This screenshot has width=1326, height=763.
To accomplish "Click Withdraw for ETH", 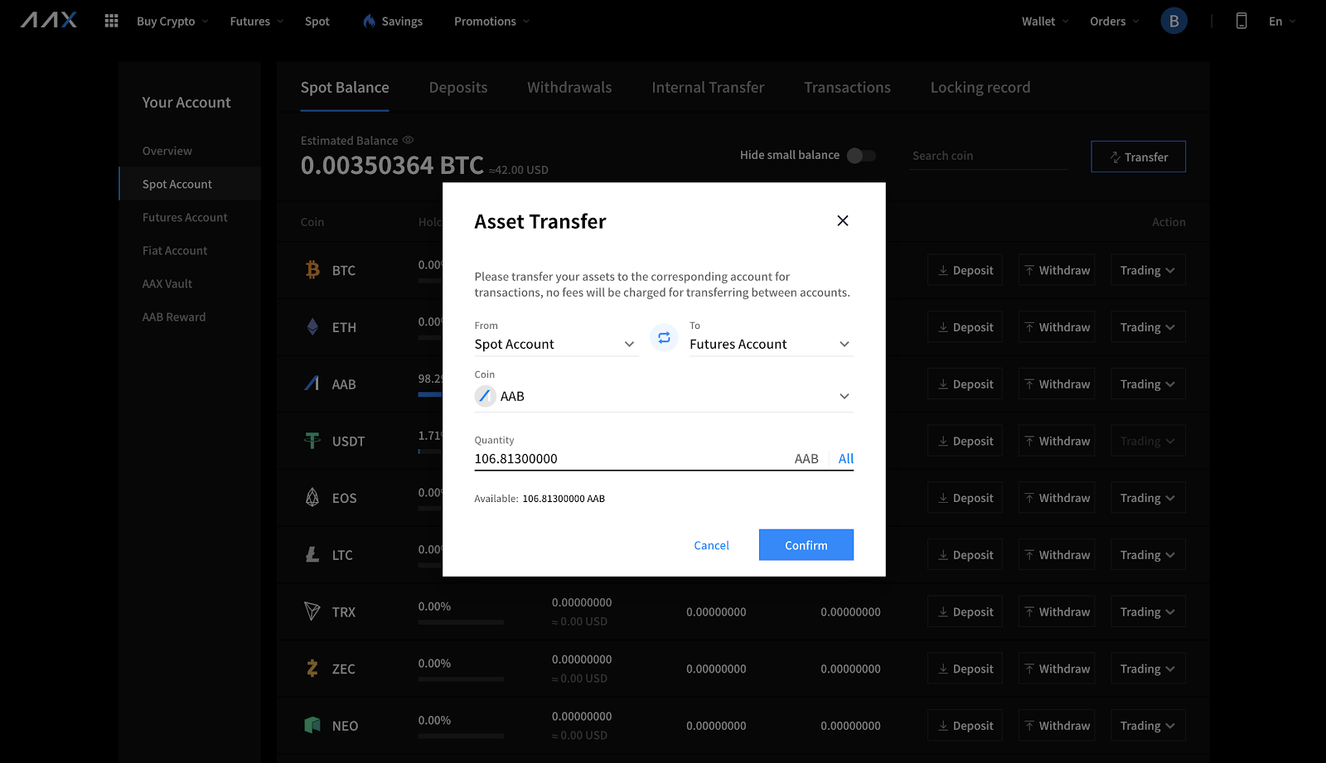I will point(1057,327).
